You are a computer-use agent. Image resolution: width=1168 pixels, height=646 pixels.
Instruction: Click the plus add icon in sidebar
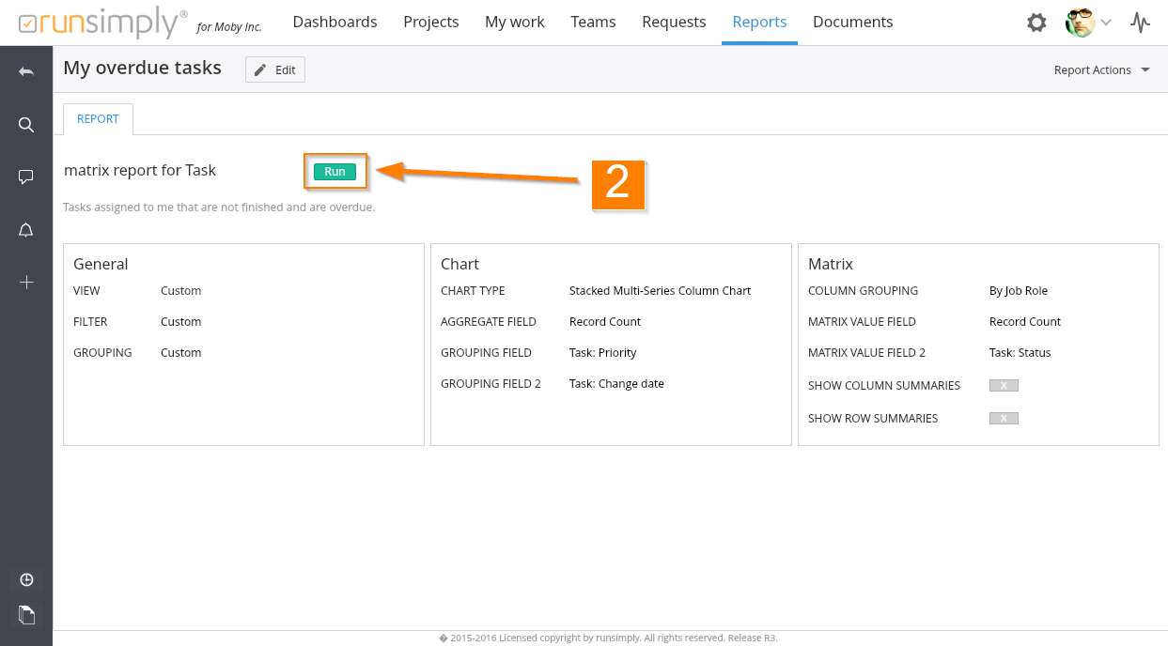click(x=26, y=283)
